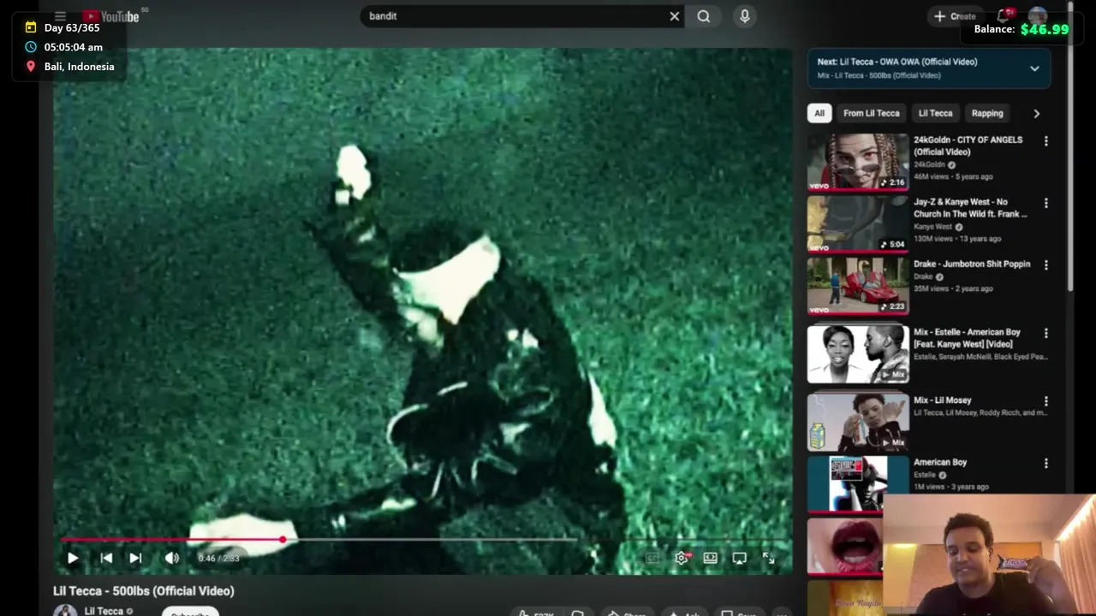Toggle closed captions in player

click(x=652, y=558)
